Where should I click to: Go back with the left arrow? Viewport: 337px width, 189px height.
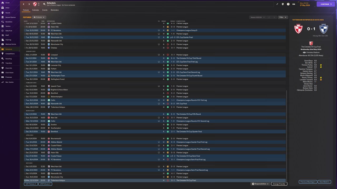pos(23,4)
